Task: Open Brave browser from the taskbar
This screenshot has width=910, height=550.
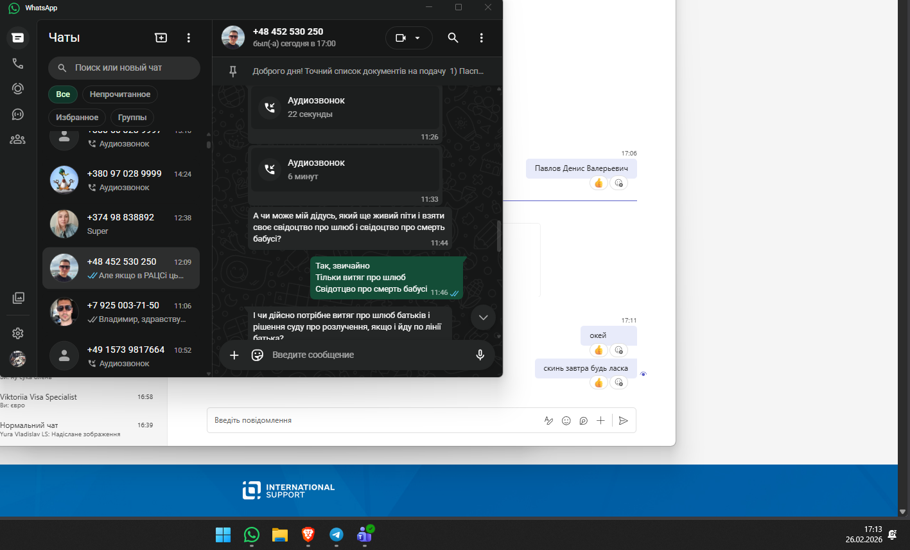Action: coord(308,535)
